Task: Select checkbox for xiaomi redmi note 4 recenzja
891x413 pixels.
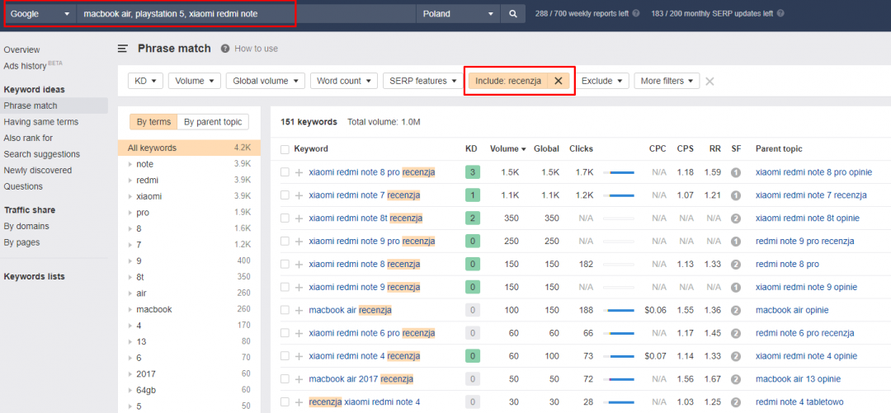Action: [x=285, y=356]
